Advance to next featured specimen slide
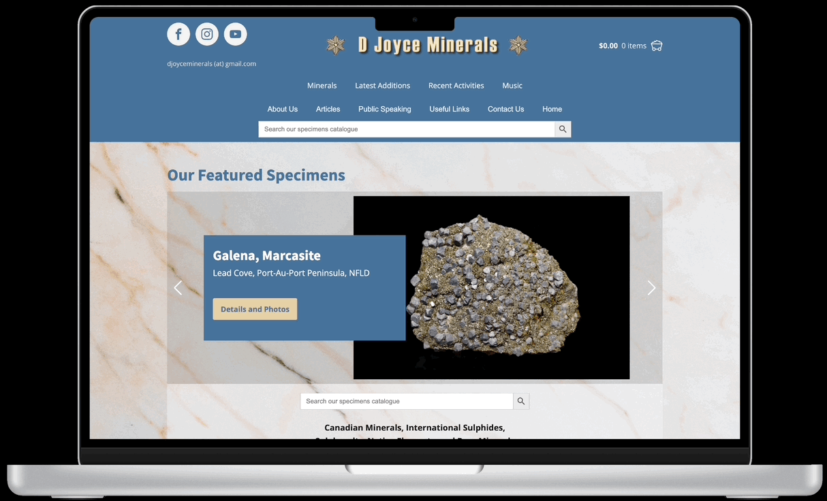Viewport: 827px width, 501px height. (651, 288)
